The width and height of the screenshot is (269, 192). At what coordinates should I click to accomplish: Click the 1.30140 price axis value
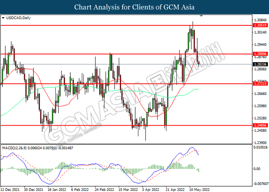tap(261, 32)
